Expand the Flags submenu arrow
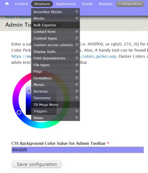 (x=77, y=71)
